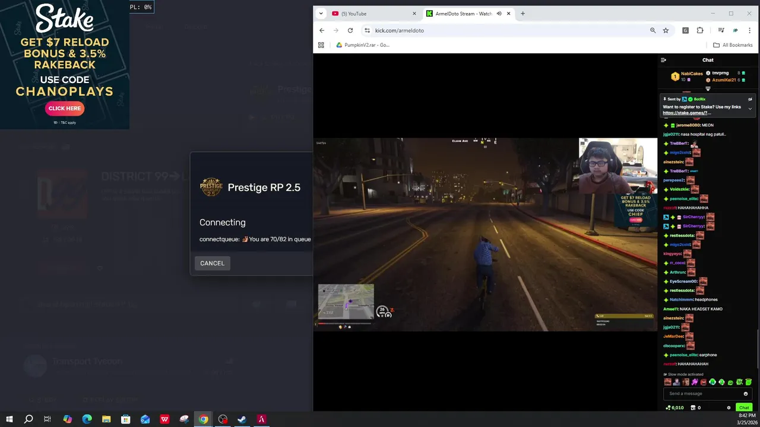Screen dimensions: 760x427
Task: Click the streamer webcam overlay
Action: [x=618, y=167]
